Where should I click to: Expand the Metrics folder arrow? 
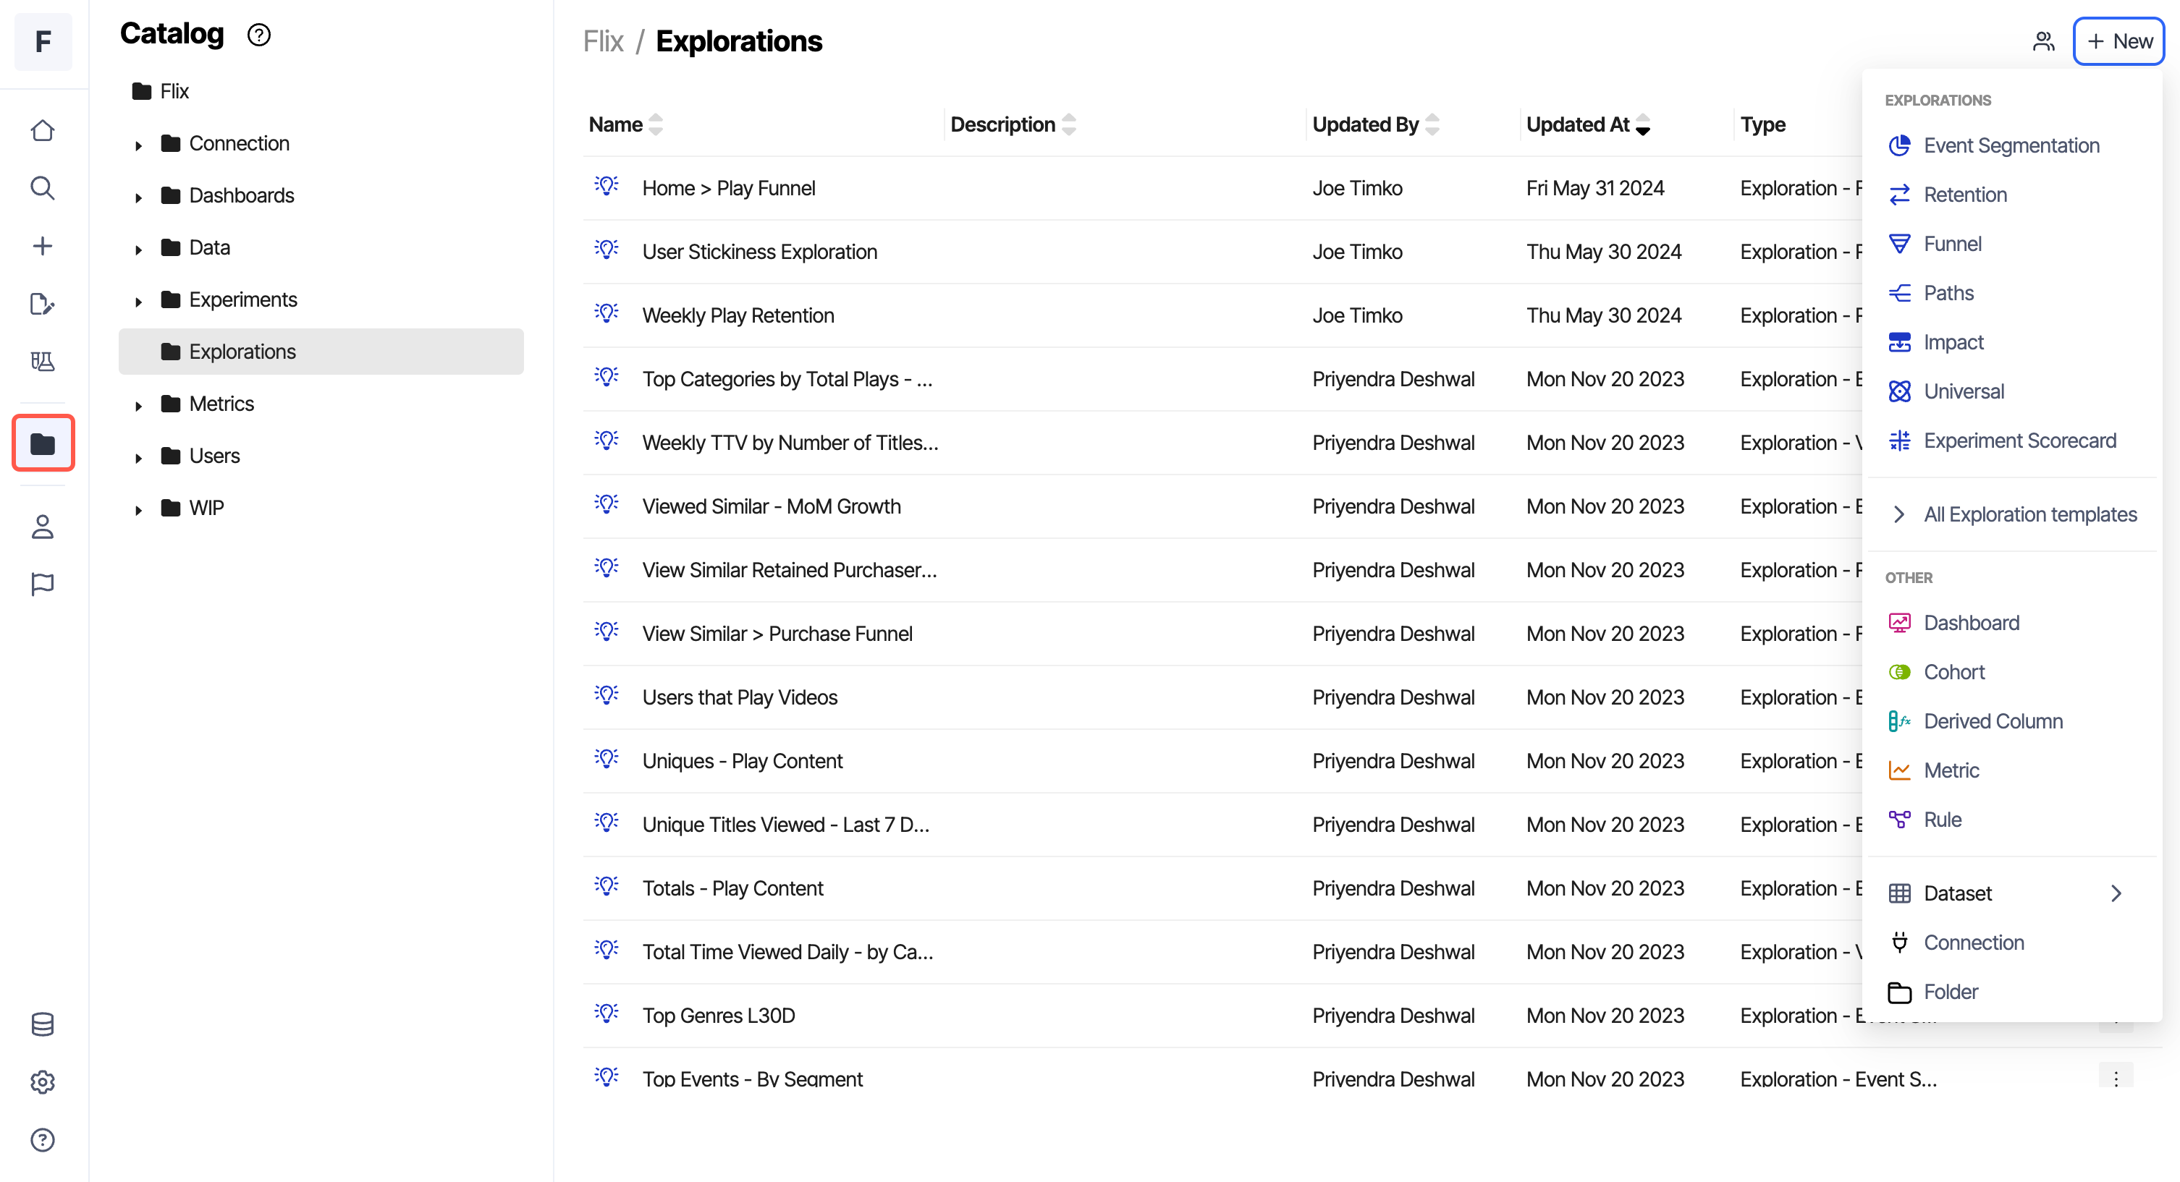(139, 405)
